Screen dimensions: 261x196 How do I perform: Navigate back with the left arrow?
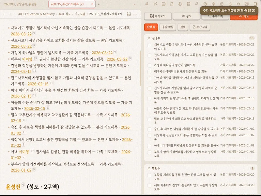(4, 14)
